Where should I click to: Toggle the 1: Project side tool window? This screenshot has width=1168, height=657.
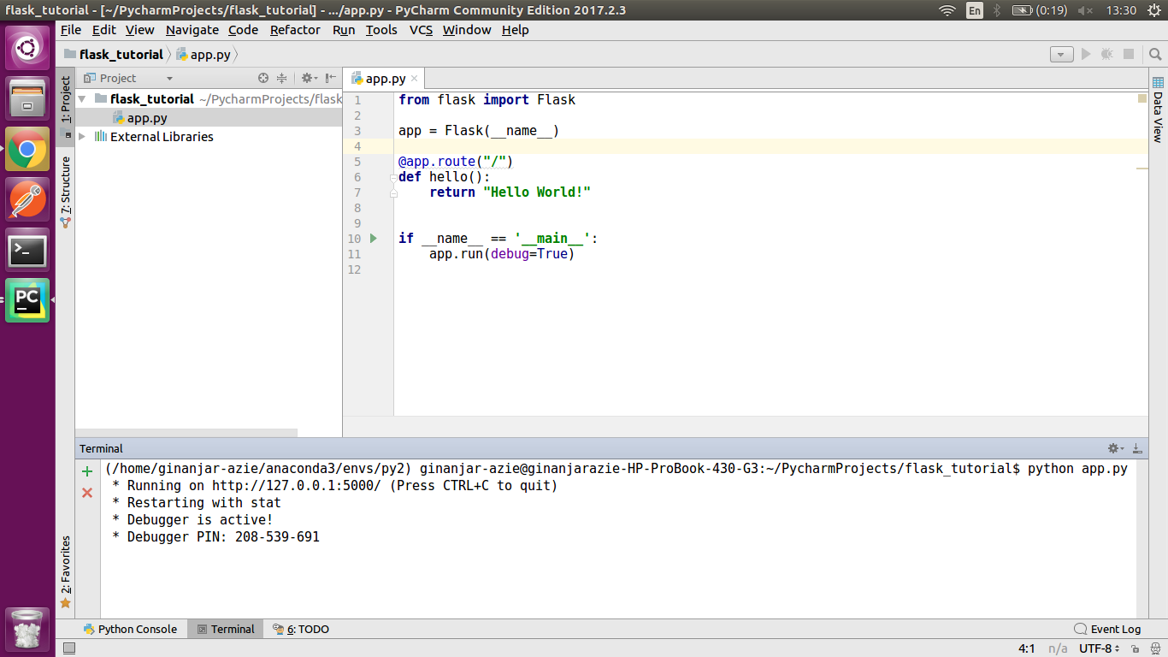pos(66,100)
